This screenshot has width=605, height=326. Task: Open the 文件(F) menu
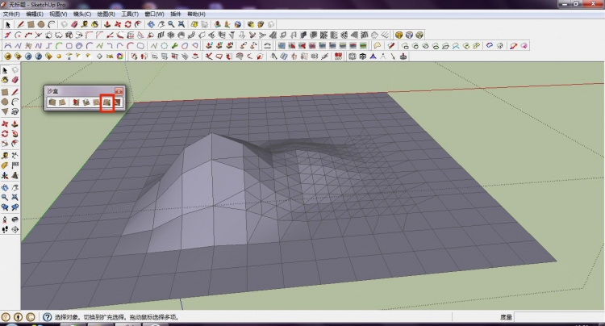(11, 15)
